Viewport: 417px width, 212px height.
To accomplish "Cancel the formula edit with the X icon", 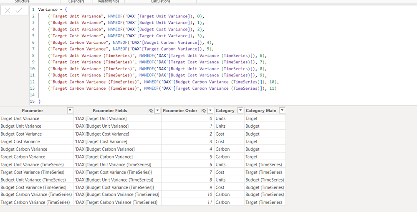I will (8, 10).
